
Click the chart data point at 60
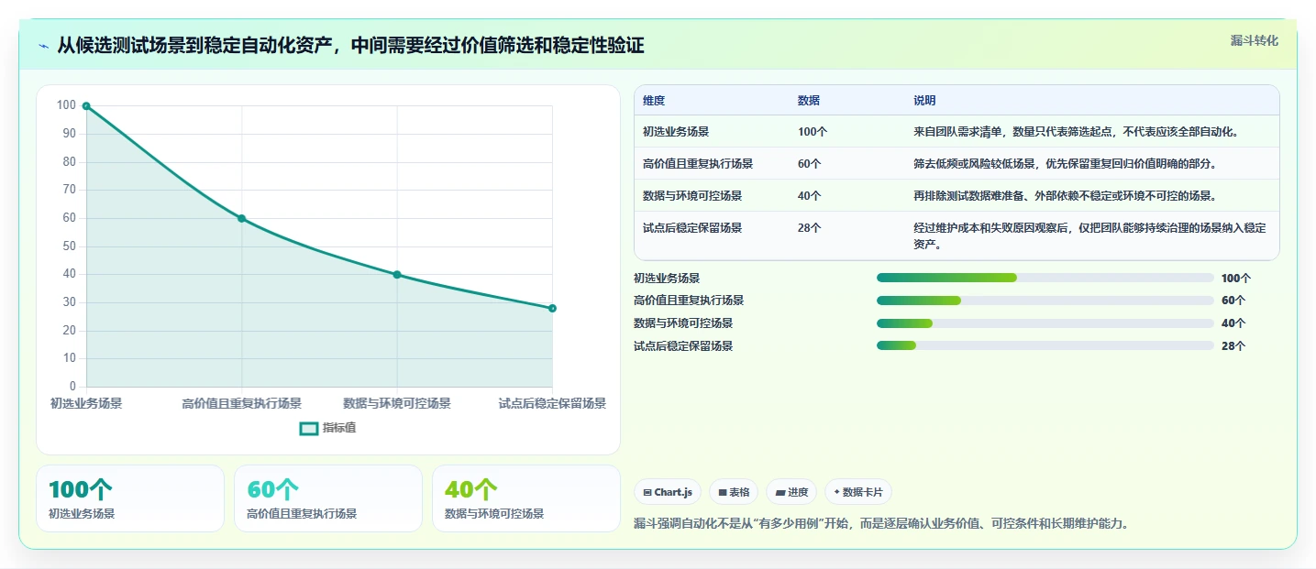click(x=241, y=218)
